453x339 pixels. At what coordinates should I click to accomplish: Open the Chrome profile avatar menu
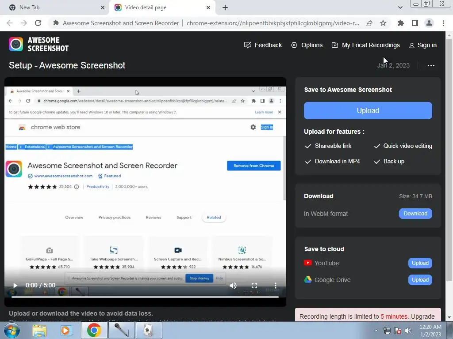click(x=429, y=23)
